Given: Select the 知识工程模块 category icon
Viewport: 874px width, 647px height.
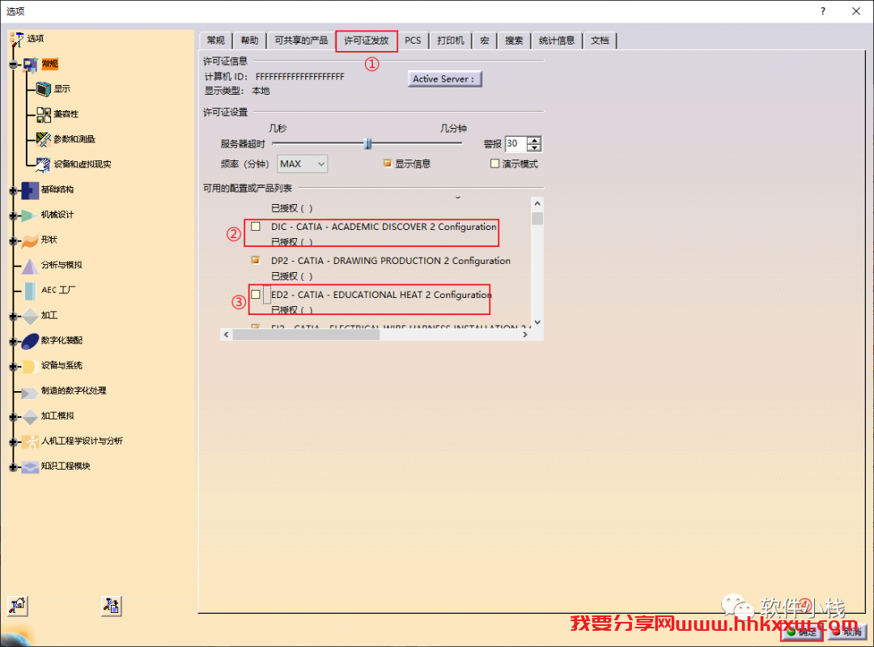Looking at the screenshot, I should 30,467.
